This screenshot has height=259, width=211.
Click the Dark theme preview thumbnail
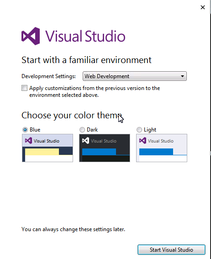coord(105,148)
